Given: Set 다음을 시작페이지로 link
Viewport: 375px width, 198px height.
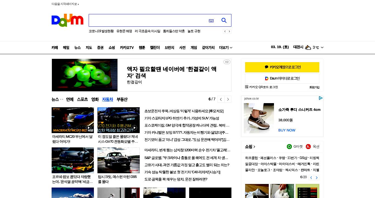Looking at the screenshot, I should click(65, 4).
